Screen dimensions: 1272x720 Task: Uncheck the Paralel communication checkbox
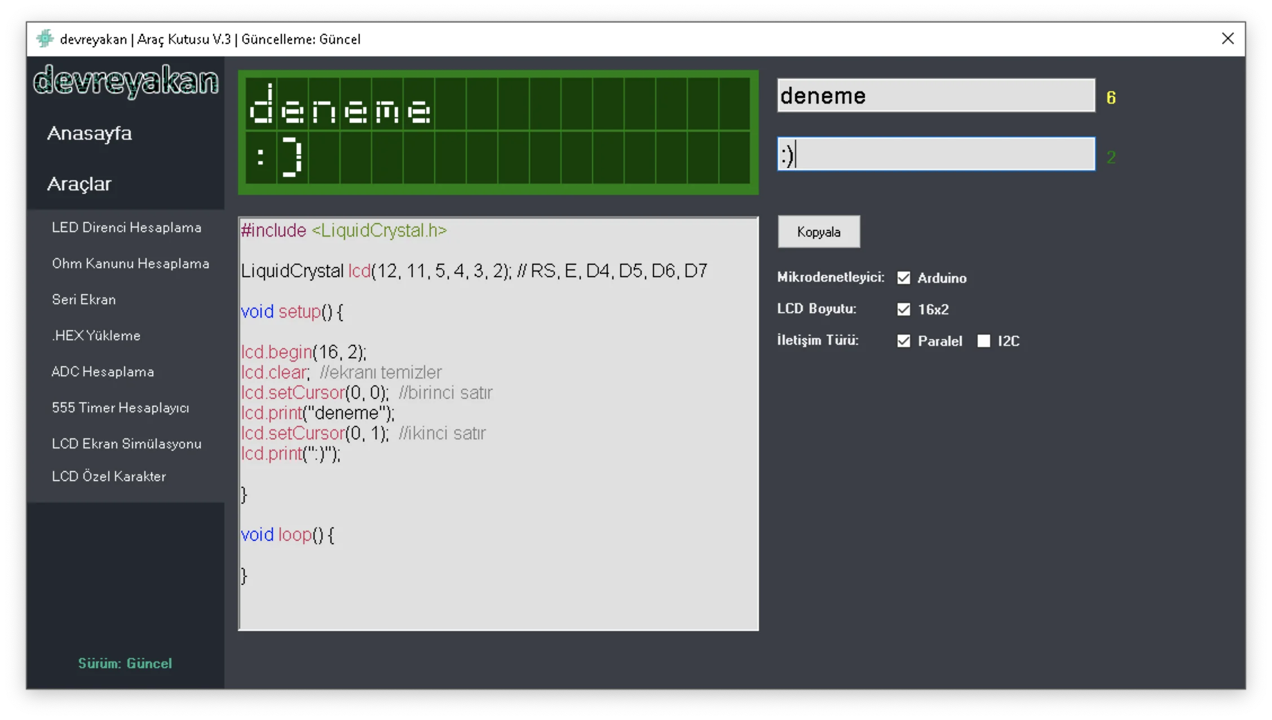click(903, 341)
